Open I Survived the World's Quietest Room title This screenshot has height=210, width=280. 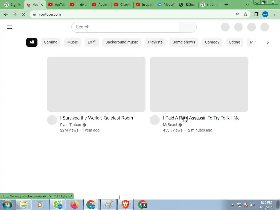coord(97,118)
